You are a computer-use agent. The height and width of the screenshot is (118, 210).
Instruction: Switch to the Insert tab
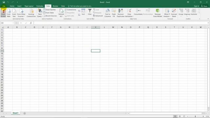[19, 6]
